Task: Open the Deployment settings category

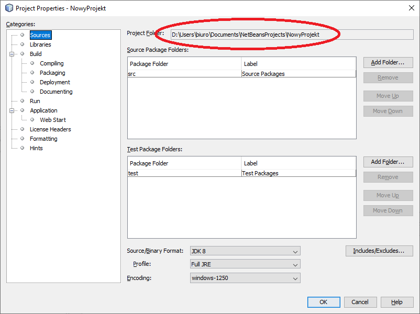Action: tap(54, 82)
